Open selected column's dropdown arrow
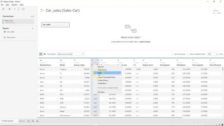This screenshot has height=126, width=224. click(98, 60)
